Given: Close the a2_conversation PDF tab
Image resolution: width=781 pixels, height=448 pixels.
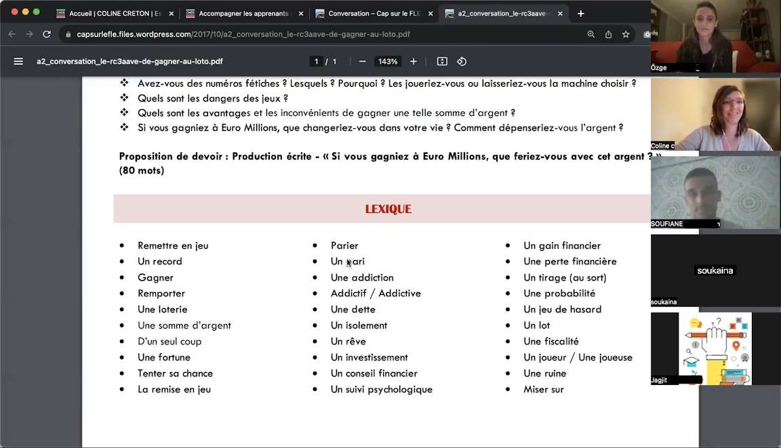Looking at the screenshot, I should (x=561, y=14).
